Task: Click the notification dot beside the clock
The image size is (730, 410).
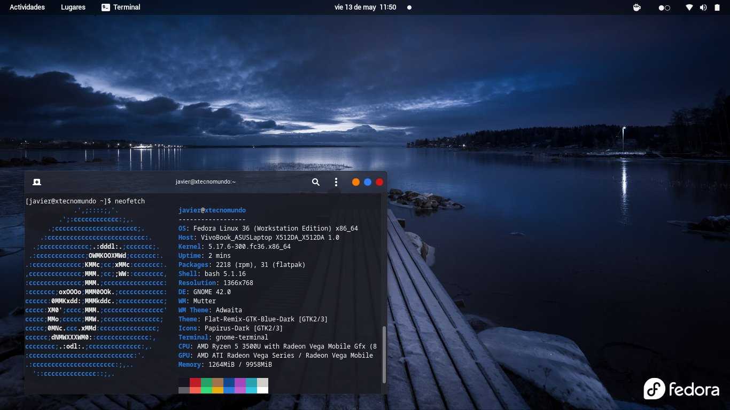Action: coord(409,7)
